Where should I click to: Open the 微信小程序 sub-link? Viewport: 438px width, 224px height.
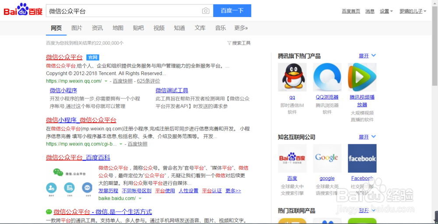64,91
